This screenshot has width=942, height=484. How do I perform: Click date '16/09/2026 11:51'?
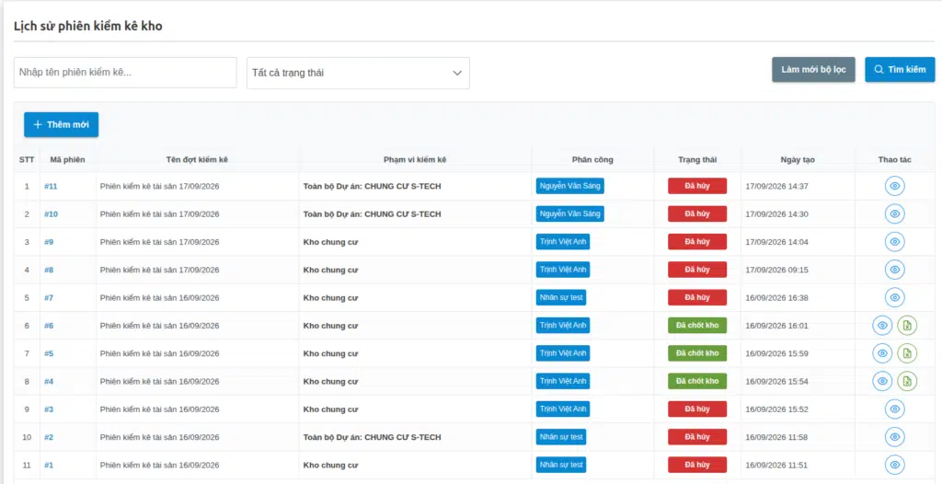pyautogui.click(x=776, y=465)
